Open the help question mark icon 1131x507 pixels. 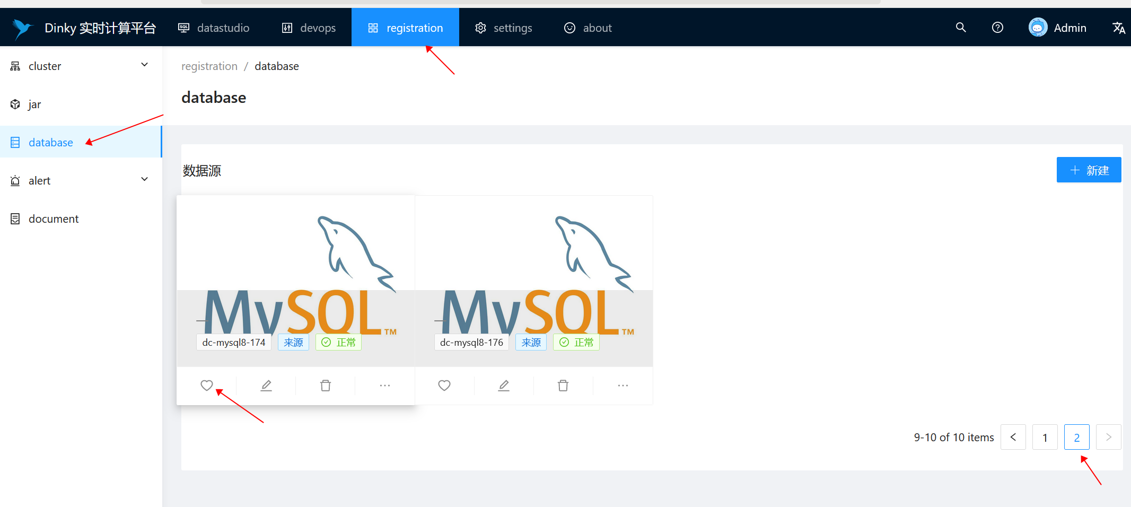click(x=997, y=28)
